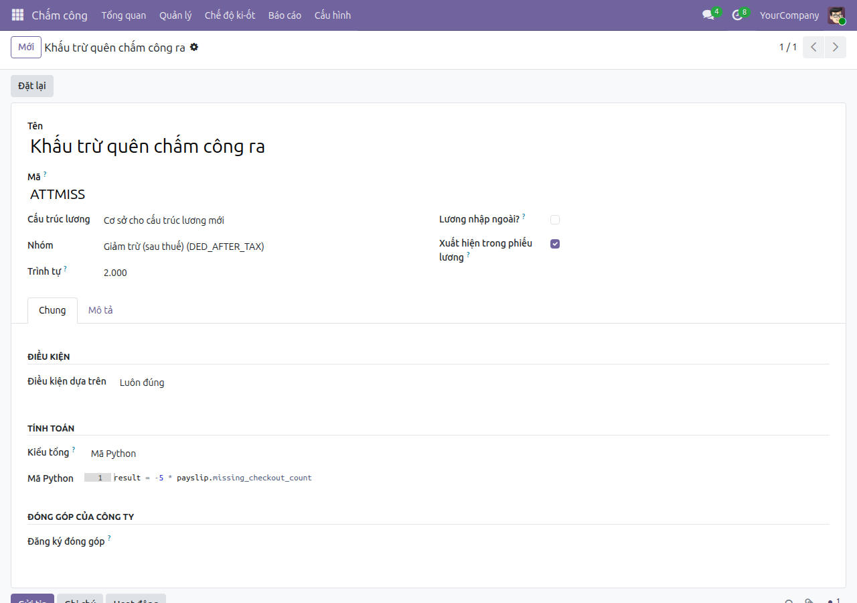Viewport: 857px width, 603px height.
Task: Open the Điều kiện dựa trên dropdown
Action: 268,383
